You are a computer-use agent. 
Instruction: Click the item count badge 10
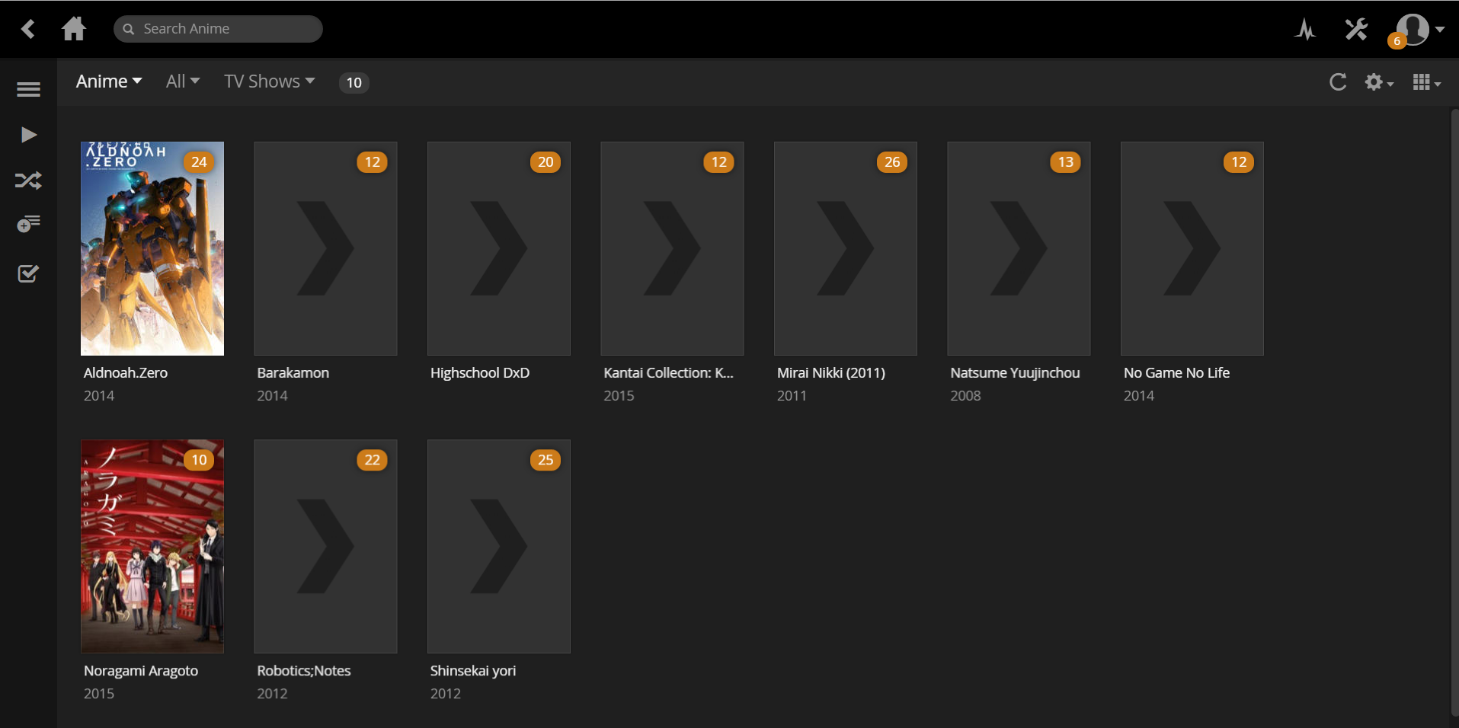pyautogui.click(x=354, y=83)
